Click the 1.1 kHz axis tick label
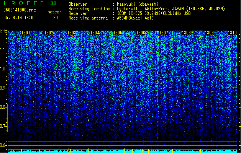 click(3, 50)
